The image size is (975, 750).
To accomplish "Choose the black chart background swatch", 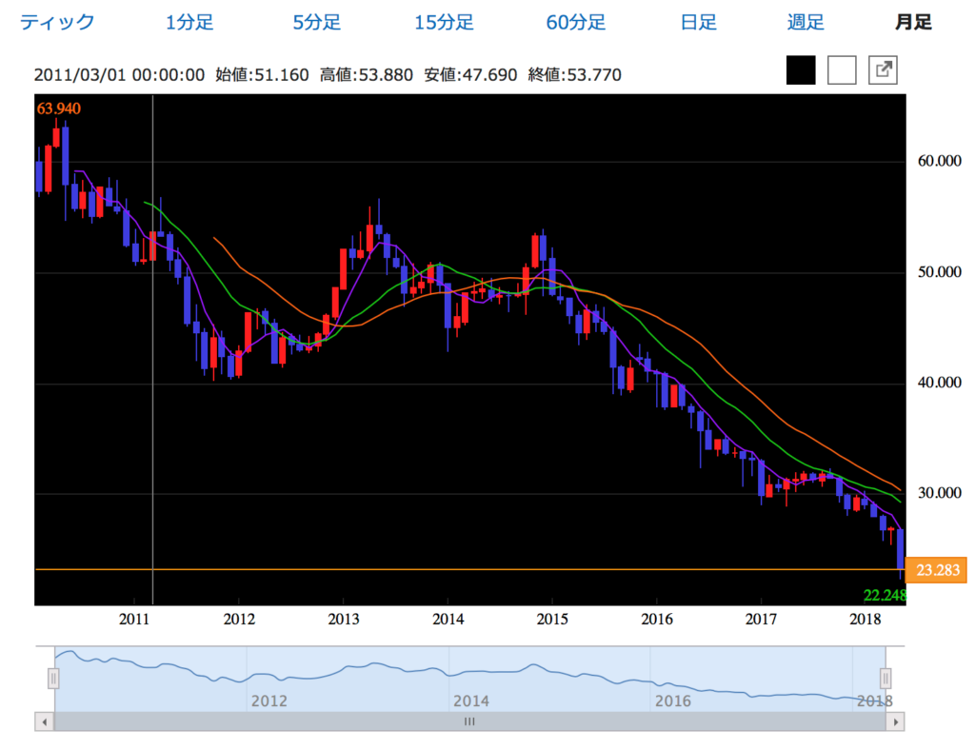I will 801,70.
